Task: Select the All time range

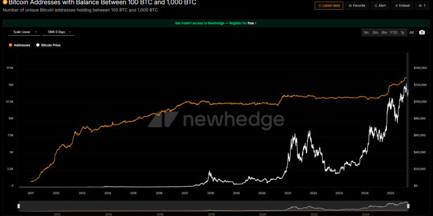Action: [x=412, y=32]
